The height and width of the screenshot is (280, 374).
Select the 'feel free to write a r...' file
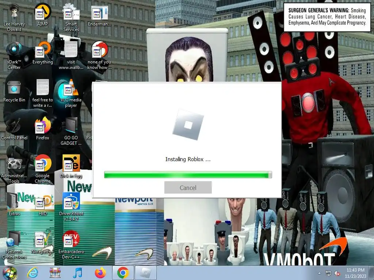click(x=42, y=94)
